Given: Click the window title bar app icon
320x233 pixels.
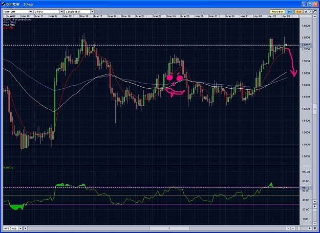Looking at the screenshot, I should pos(4,4).
